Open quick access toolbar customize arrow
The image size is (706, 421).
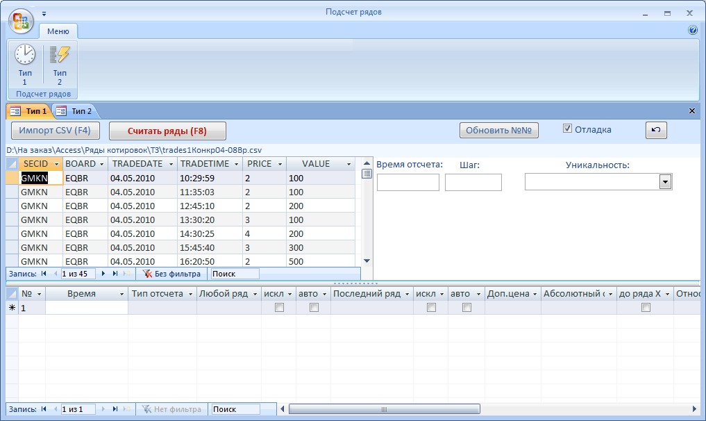pos(44,14)
